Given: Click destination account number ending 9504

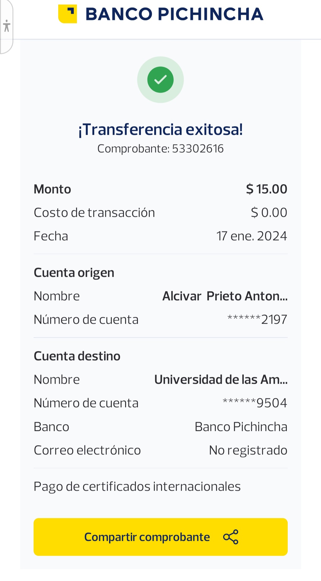Looking at the screenshot, I should click(255, 403).
